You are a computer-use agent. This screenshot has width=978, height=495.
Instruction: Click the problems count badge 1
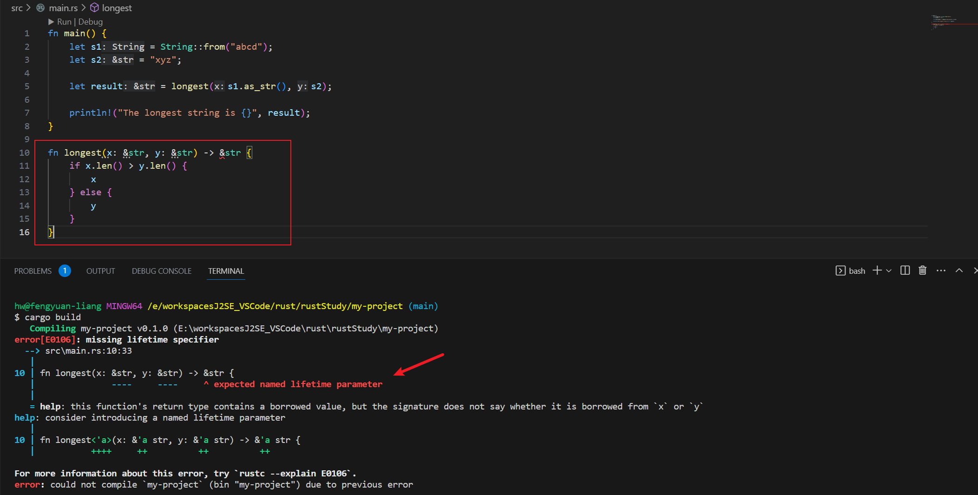[65, 271]
